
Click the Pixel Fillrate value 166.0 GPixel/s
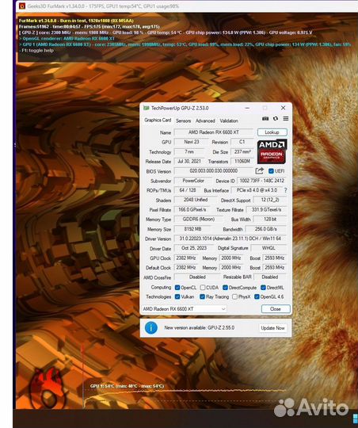192,209
